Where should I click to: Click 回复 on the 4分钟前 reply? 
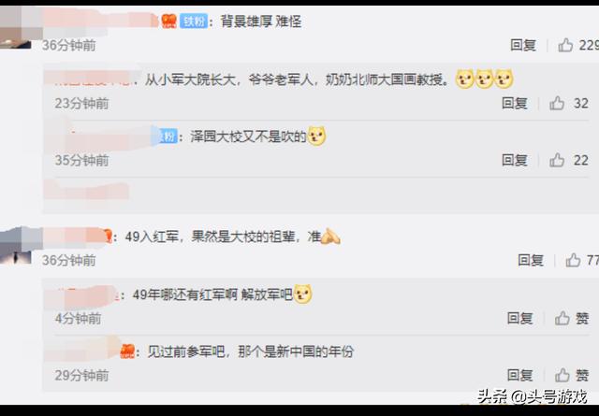click(x=519, y=318)
